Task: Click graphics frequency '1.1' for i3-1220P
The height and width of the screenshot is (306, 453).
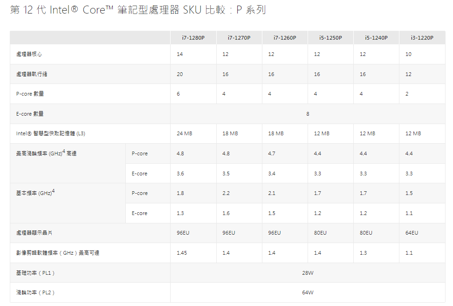Action: [x=409, y=253]
